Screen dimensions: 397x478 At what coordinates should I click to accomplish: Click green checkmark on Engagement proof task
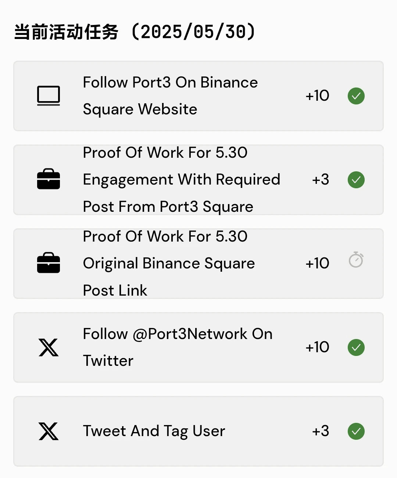[x=356, y=180]
